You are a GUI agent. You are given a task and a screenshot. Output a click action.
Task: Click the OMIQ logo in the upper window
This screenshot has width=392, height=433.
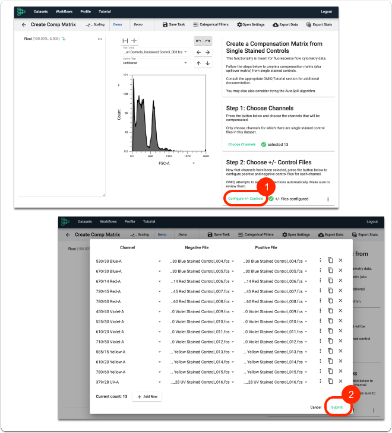point(21,12)
